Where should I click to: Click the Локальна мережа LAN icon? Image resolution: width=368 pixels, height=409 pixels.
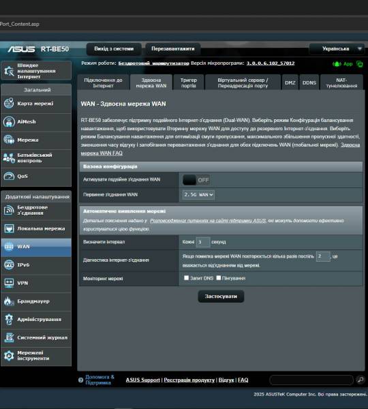[9, 228]
